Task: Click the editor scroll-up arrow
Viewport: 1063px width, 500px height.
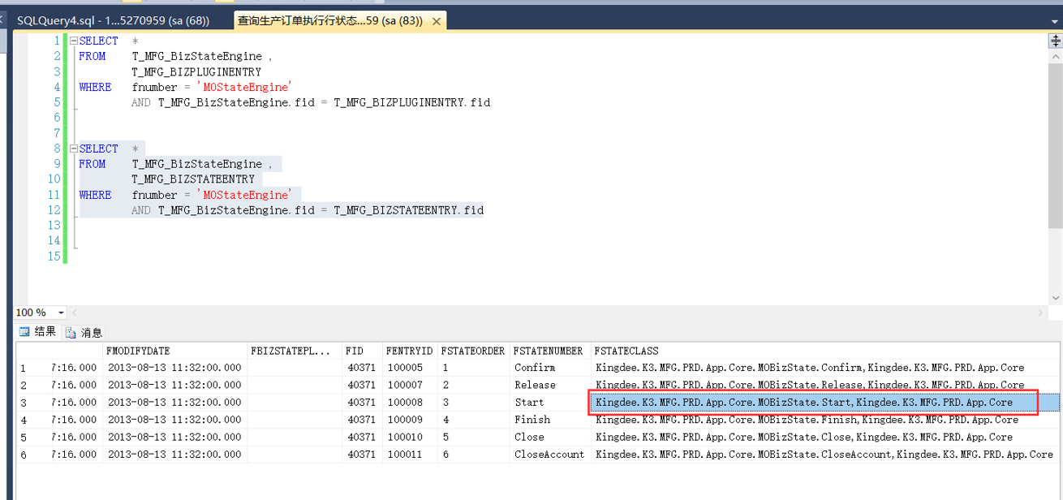Action: click(x=1054, y=57)
